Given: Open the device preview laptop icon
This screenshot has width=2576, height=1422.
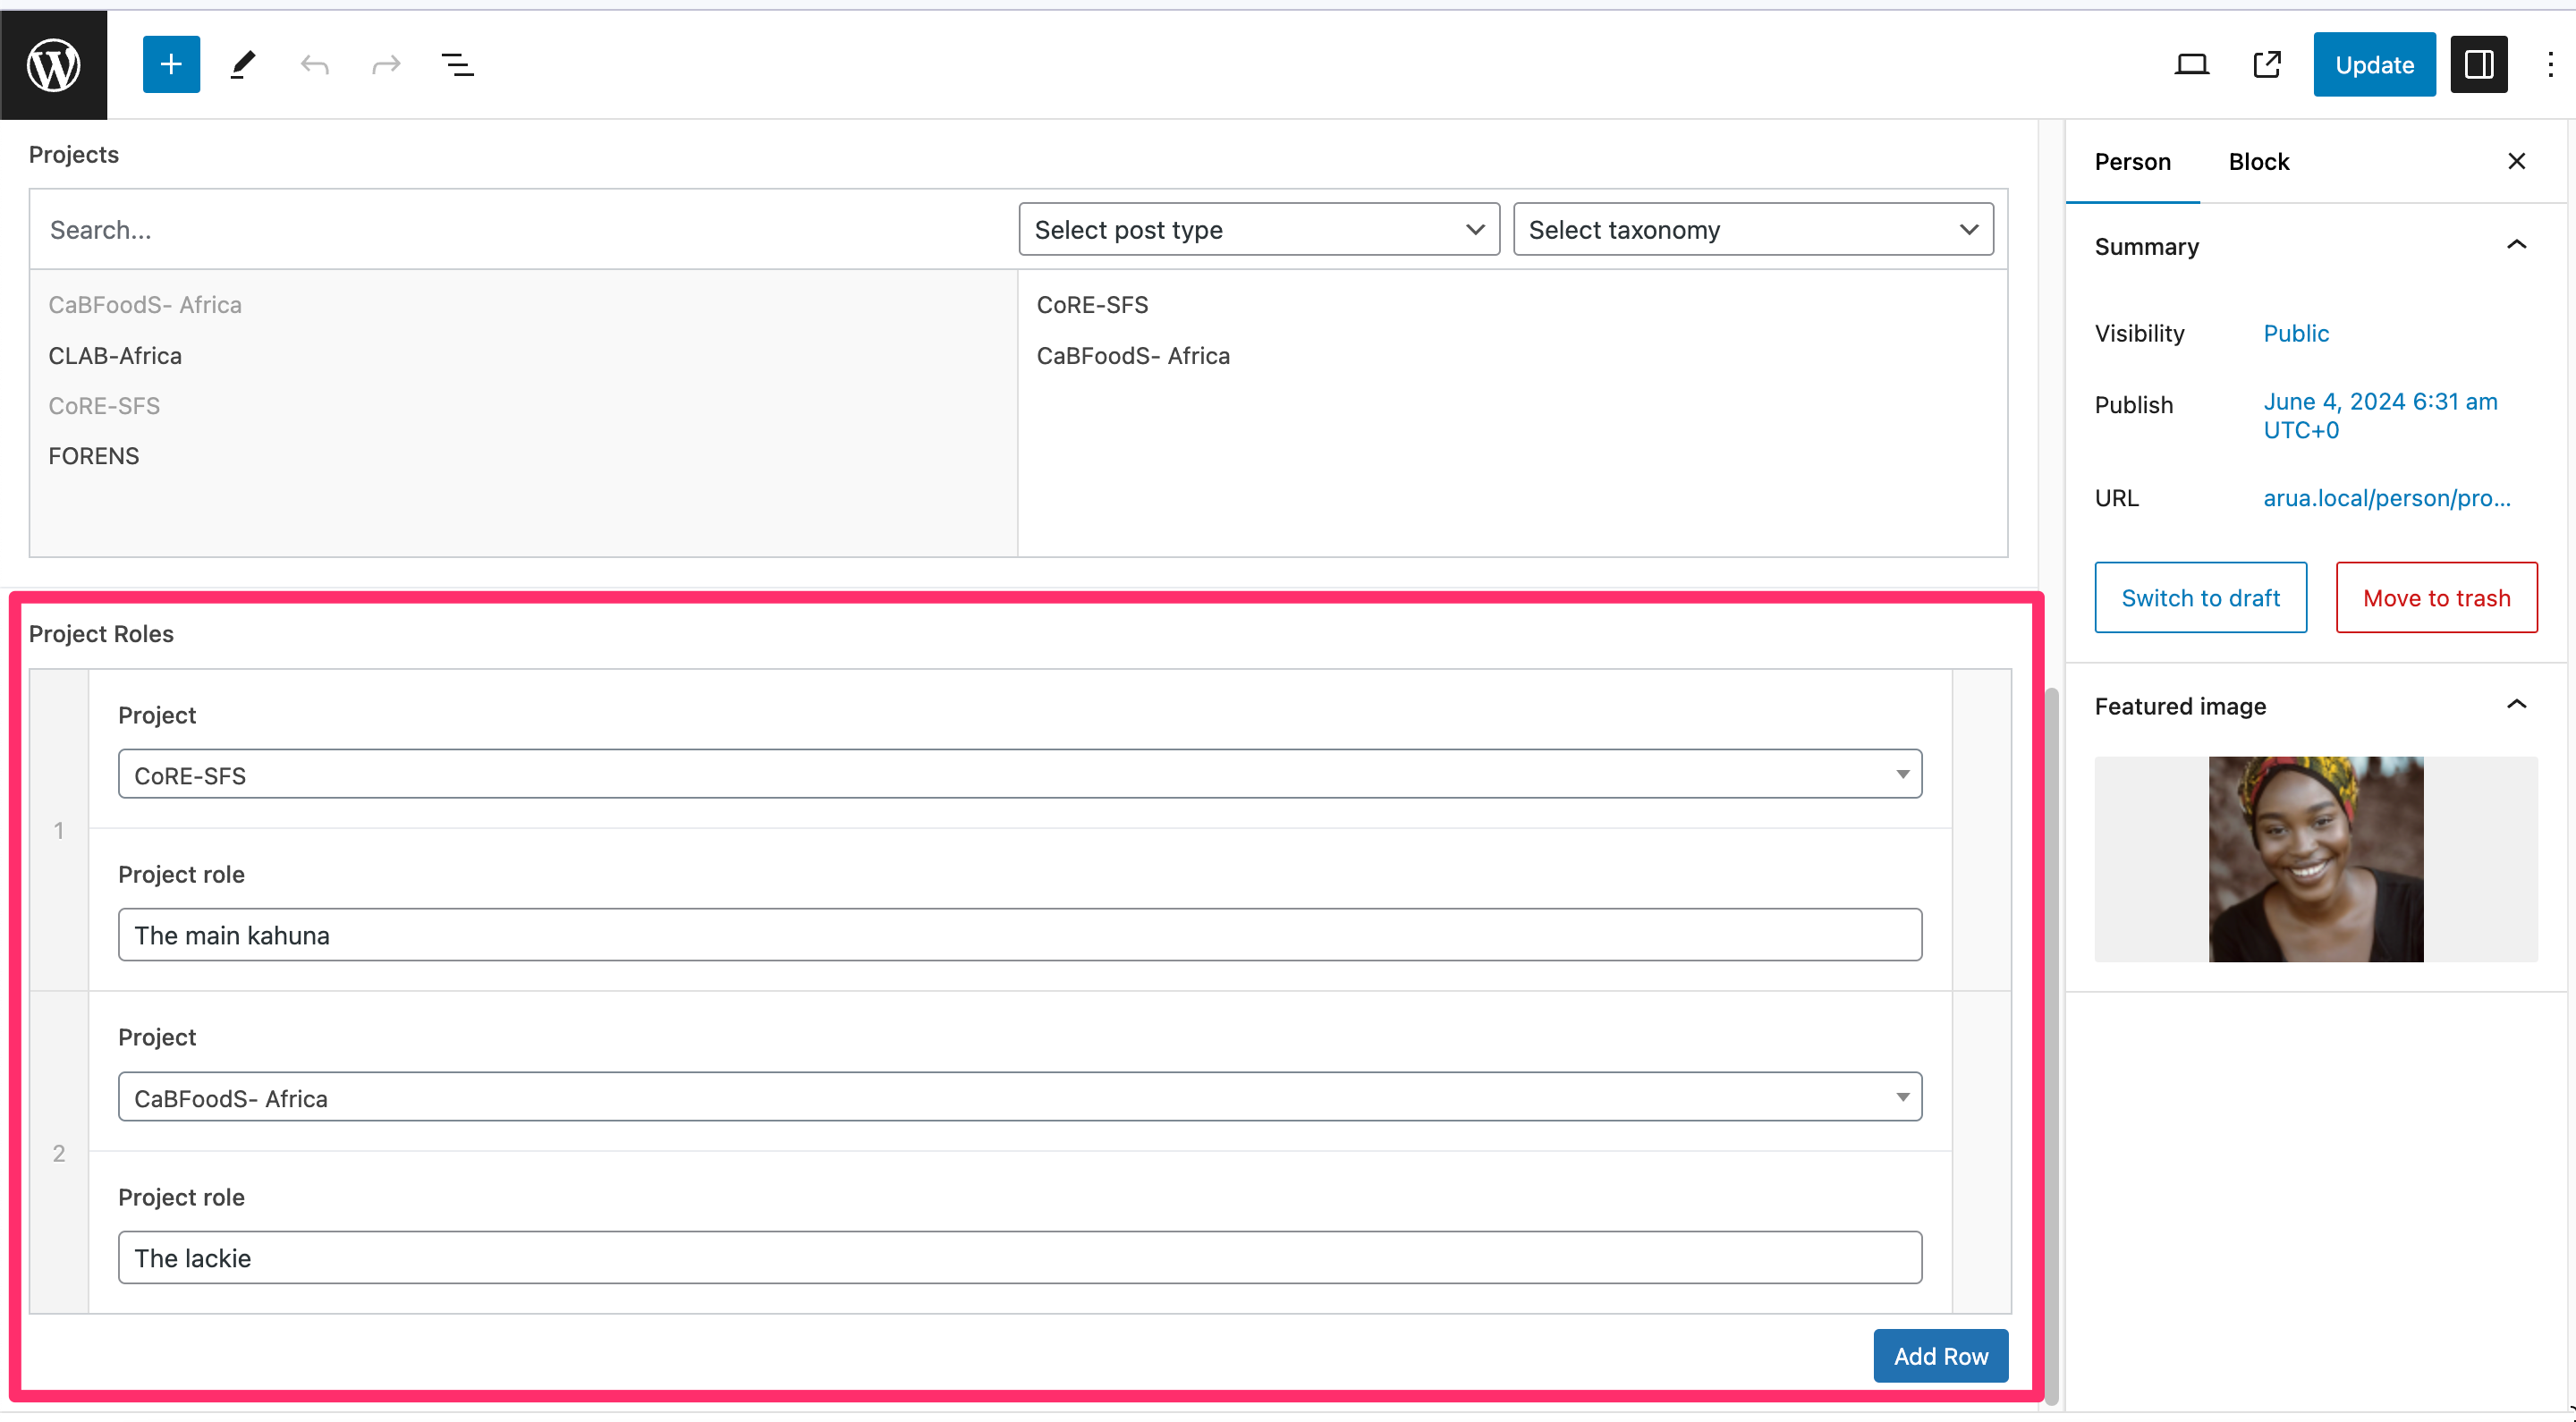Looking at the screenshot, I should [2191, 65].
